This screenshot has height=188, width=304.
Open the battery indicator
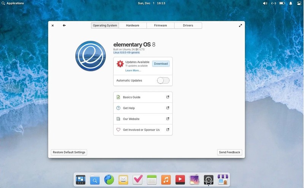pyautogui.click(x=282, y=3)
